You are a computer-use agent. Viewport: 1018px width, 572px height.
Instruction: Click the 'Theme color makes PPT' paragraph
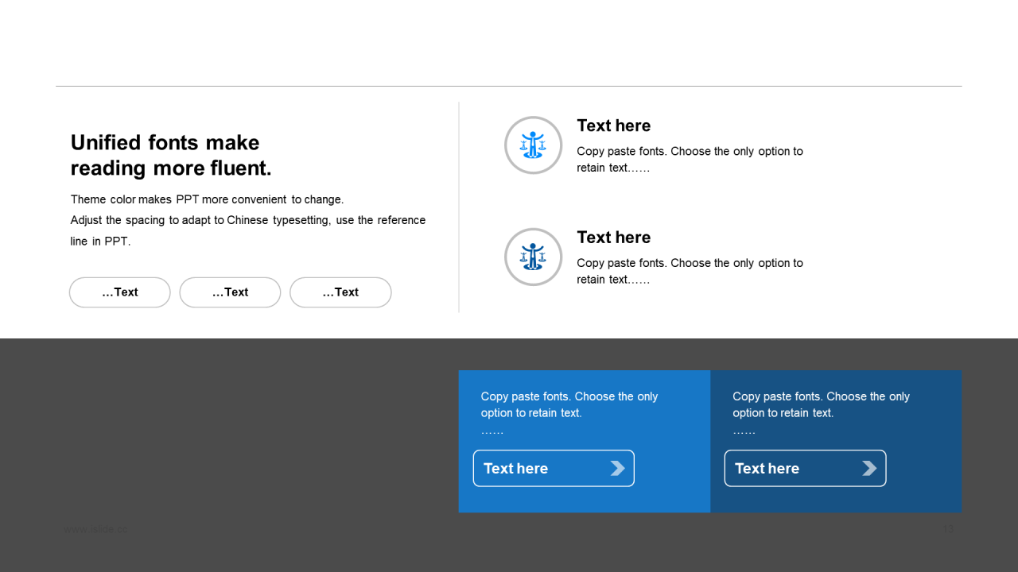pyautogui.click(x=207, y=199)
